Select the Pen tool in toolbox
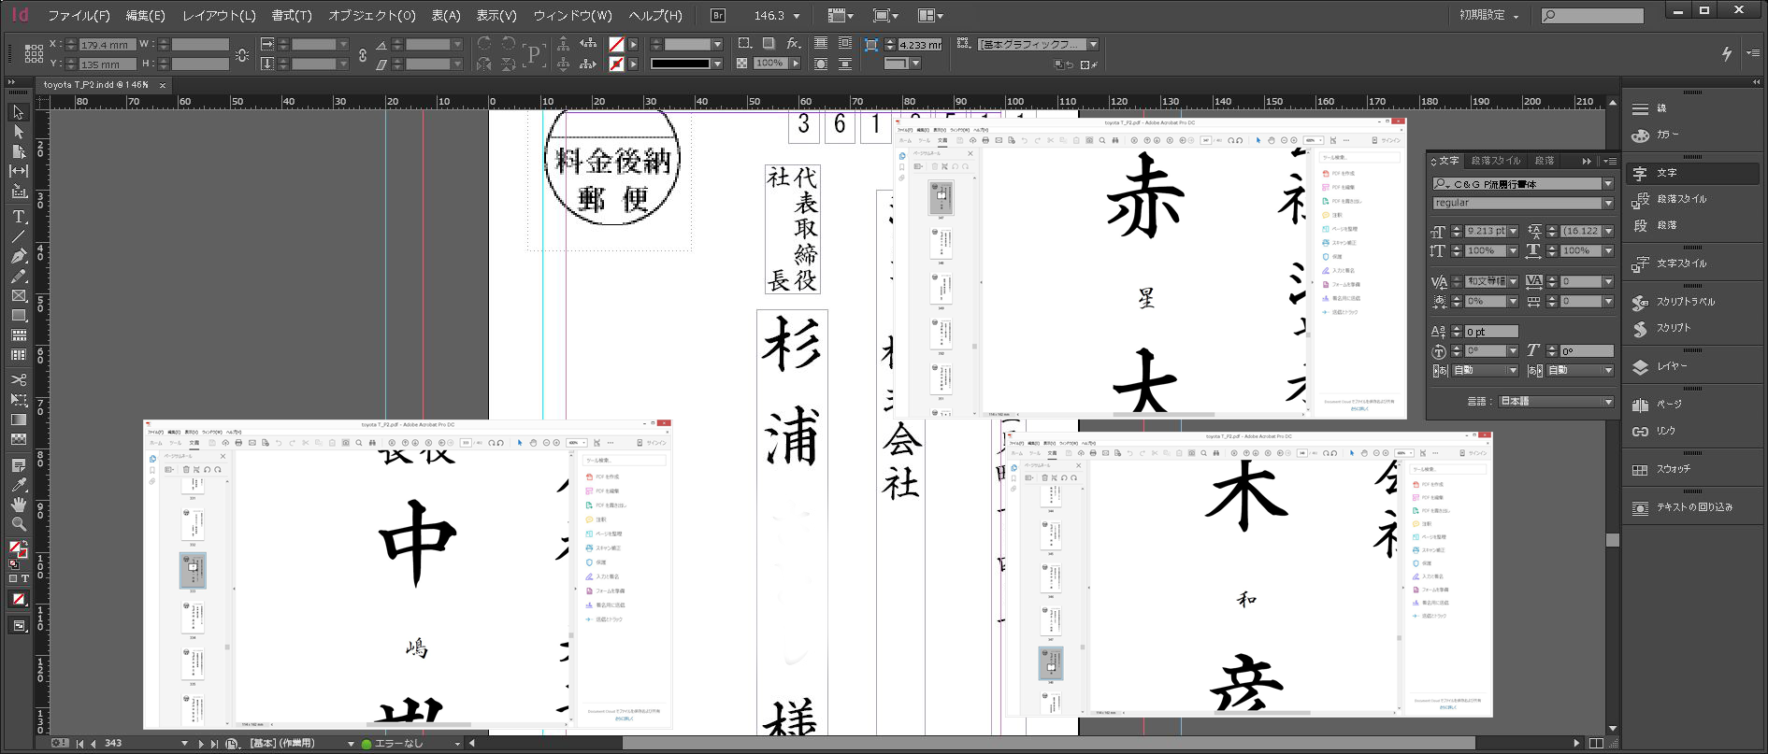The image size is (1768, 754). [x=18, y=256]
